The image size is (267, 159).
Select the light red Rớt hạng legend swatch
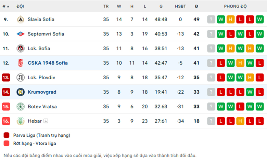(x=7, y=143)
